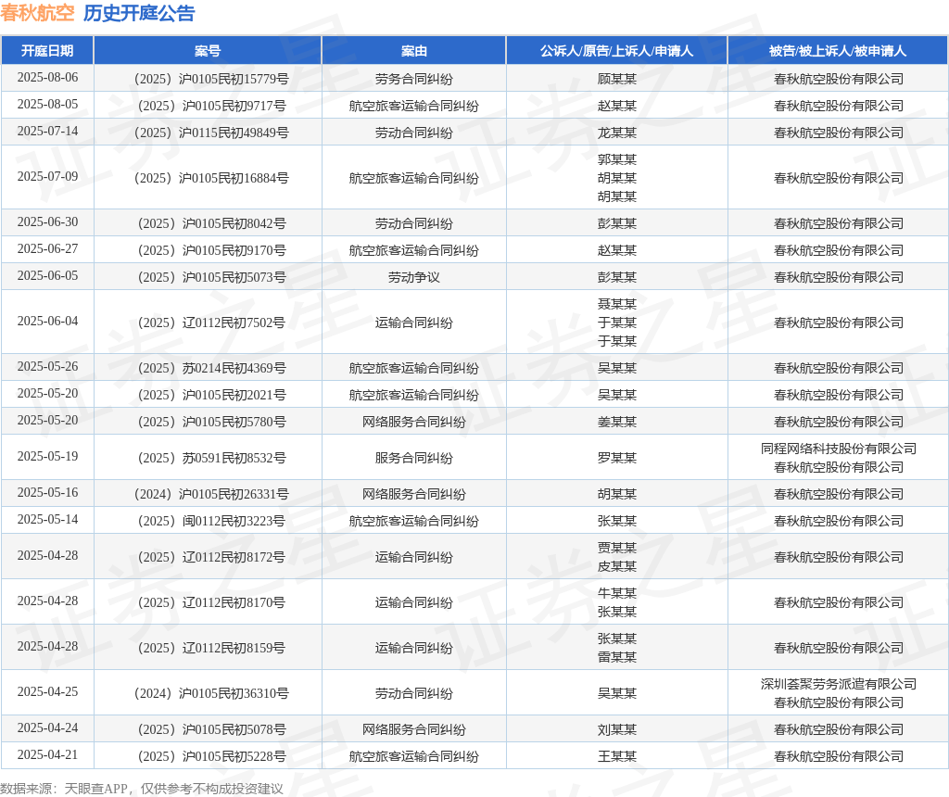This screenshot has width=949, height=797.
Task: Click the date 2025-04-21
Action: (x=47, y=754)
